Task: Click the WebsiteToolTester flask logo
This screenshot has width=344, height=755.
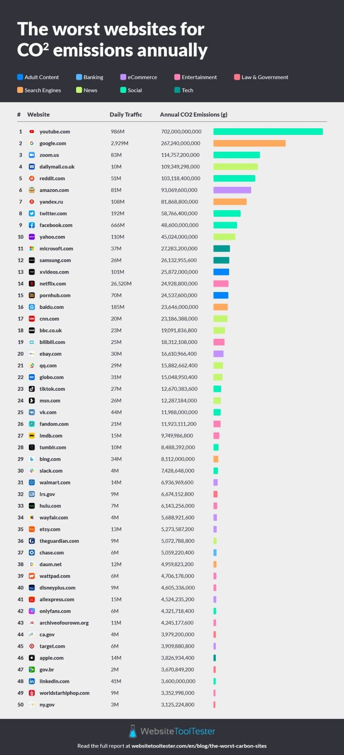Action: 133,731
